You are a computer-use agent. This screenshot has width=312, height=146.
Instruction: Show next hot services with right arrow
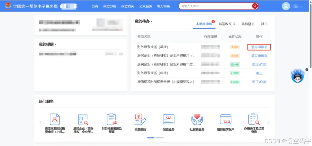coord(268,122)
